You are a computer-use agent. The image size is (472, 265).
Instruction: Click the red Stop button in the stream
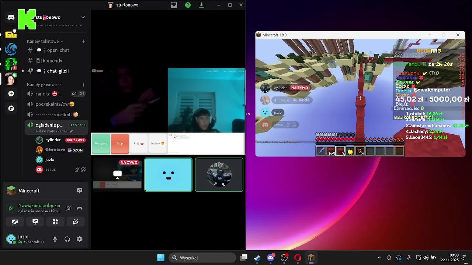point(120,144)
